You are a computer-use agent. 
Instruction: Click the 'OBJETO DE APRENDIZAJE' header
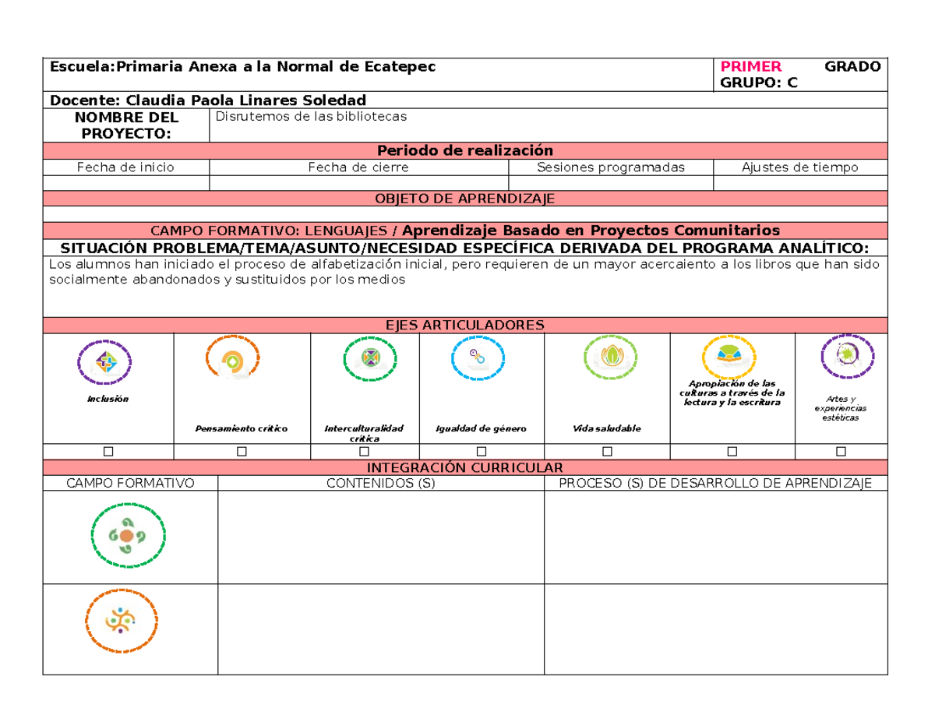click(x=465, y=199)
